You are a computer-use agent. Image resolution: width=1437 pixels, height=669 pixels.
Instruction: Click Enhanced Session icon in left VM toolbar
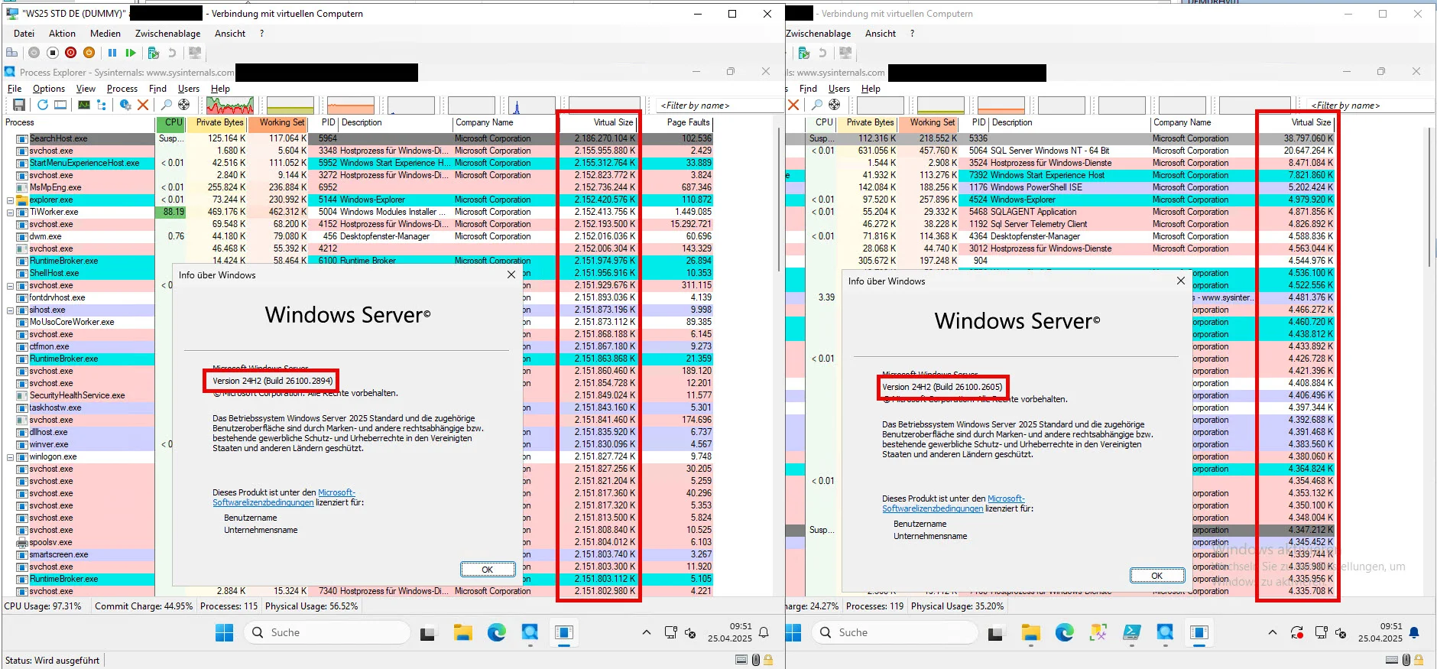click(x=195, y=53)
